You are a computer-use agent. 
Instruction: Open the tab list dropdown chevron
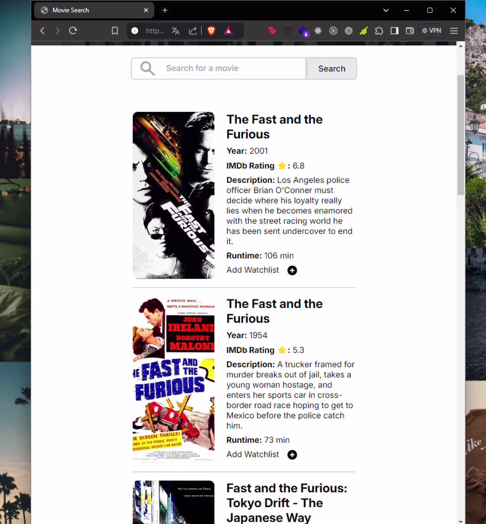[x=386, y=10]
